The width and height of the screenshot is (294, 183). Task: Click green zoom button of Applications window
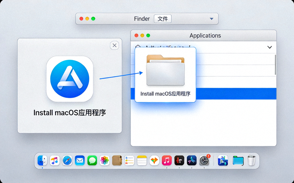coord(148,36)
